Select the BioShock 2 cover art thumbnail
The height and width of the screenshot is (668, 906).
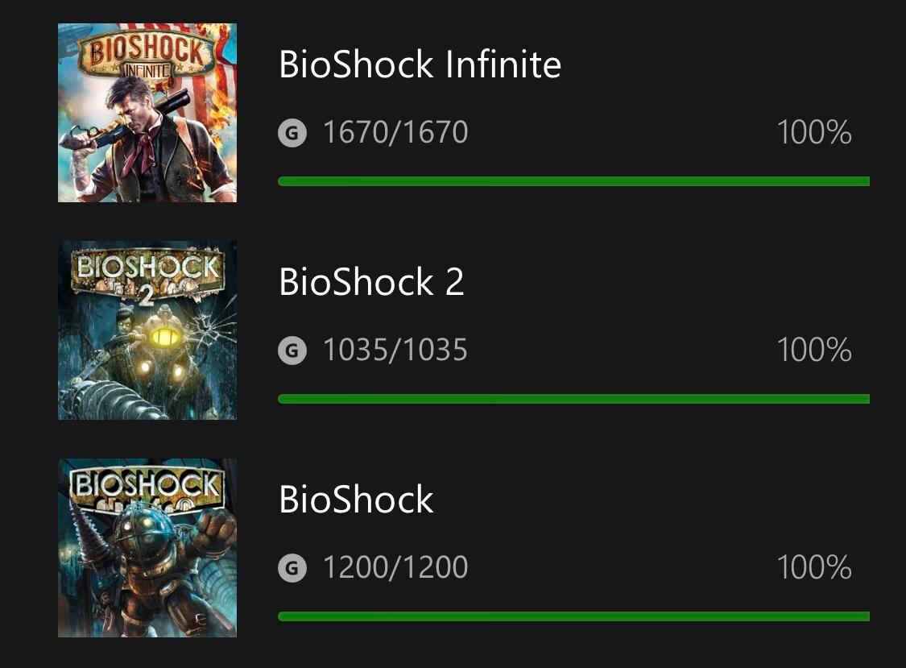pyautogui.click(x=147, y=330)
